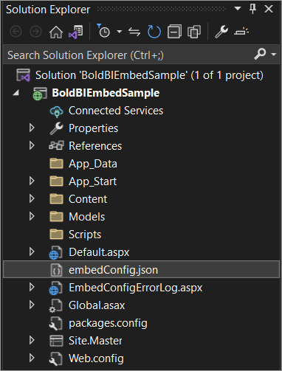Open Pending Changes Filter dropdown arrow
Viewport: 282px width, 371px height.
pyautogui.click(x=120, y=32)
